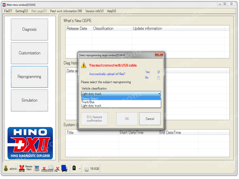Click the yellow warning triangle in dialog

[84, 65]
